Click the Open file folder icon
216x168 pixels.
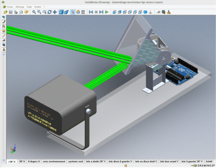(6, 12)
